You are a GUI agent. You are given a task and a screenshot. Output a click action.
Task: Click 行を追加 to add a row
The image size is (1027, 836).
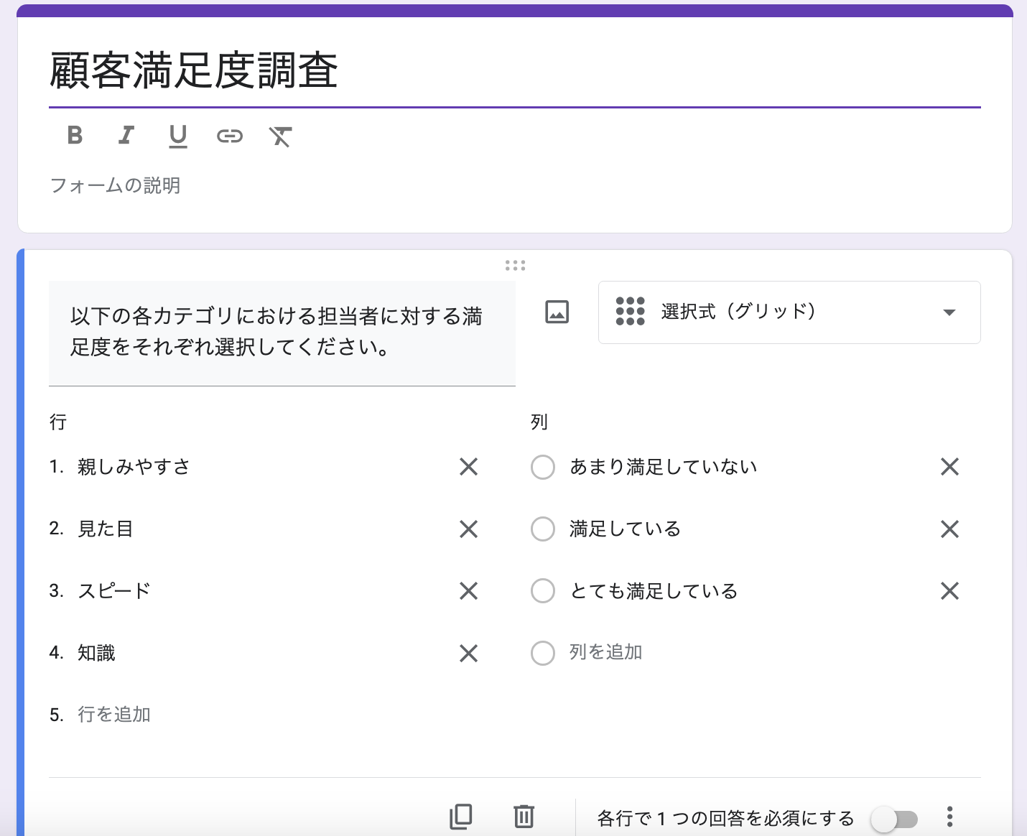[114, 715]
